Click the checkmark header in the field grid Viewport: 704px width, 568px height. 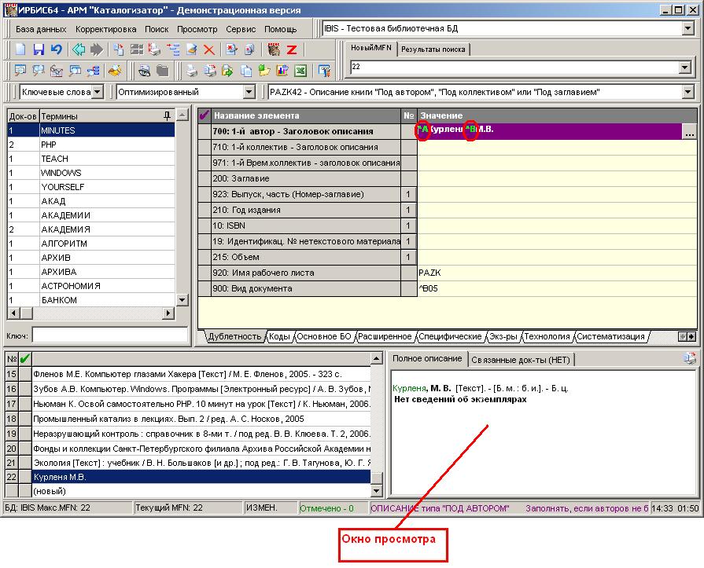pyautogui.click(x=205, y=115)
